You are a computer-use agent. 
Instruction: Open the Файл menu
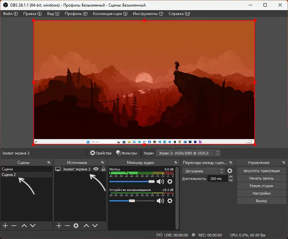10,14
